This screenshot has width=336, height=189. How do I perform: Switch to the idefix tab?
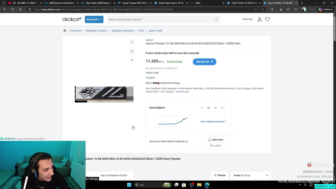tap(207, 3)
